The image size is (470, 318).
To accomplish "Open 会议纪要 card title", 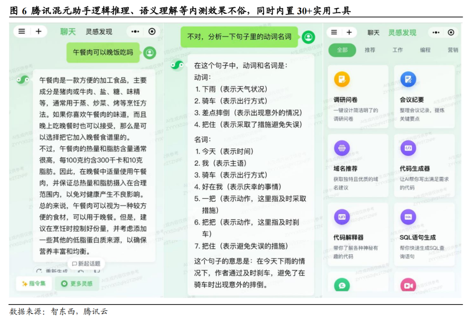I will pos(412,100).
